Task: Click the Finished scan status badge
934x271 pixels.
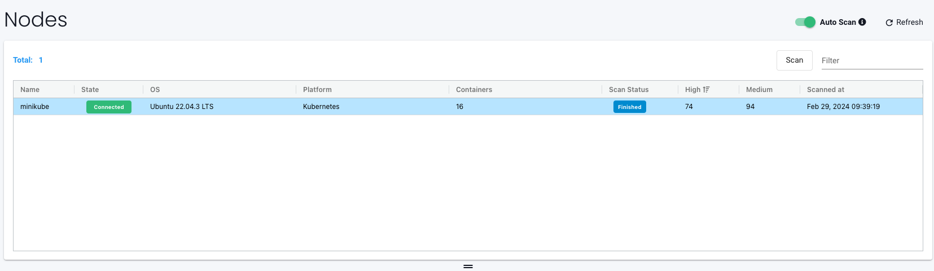Action: 629,107
